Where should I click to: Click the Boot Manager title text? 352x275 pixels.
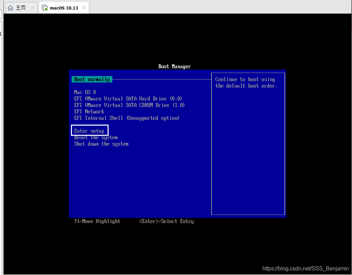point(174,67)
